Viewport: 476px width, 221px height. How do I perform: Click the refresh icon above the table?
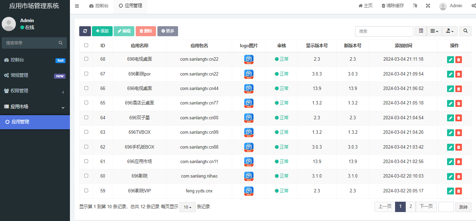click(85, 31)
